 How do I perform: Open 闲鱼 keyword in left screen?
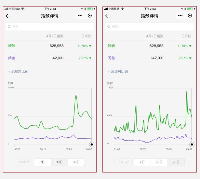tap(12, 58)
